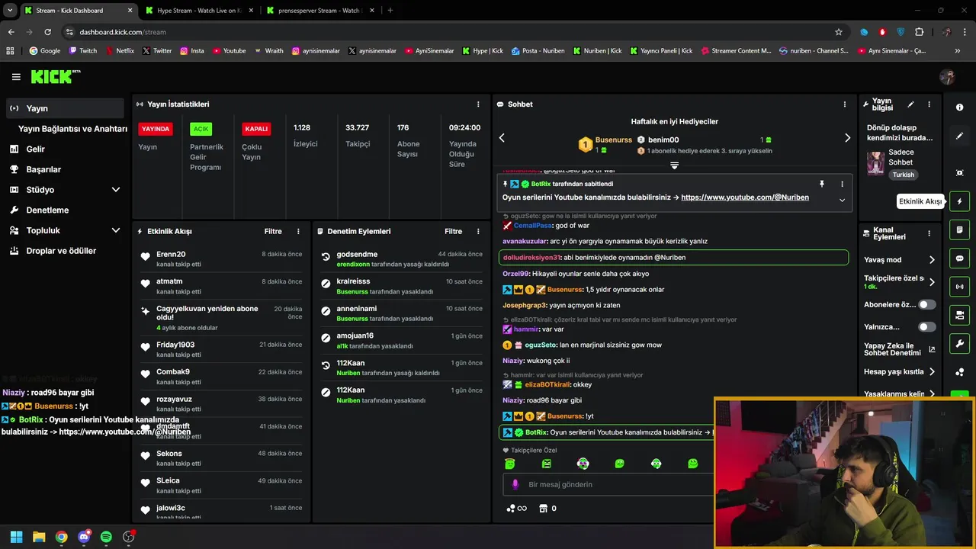
Task: Open the Kanal Eylemleri three-dot menu
Action: click(x=929, y=233)
